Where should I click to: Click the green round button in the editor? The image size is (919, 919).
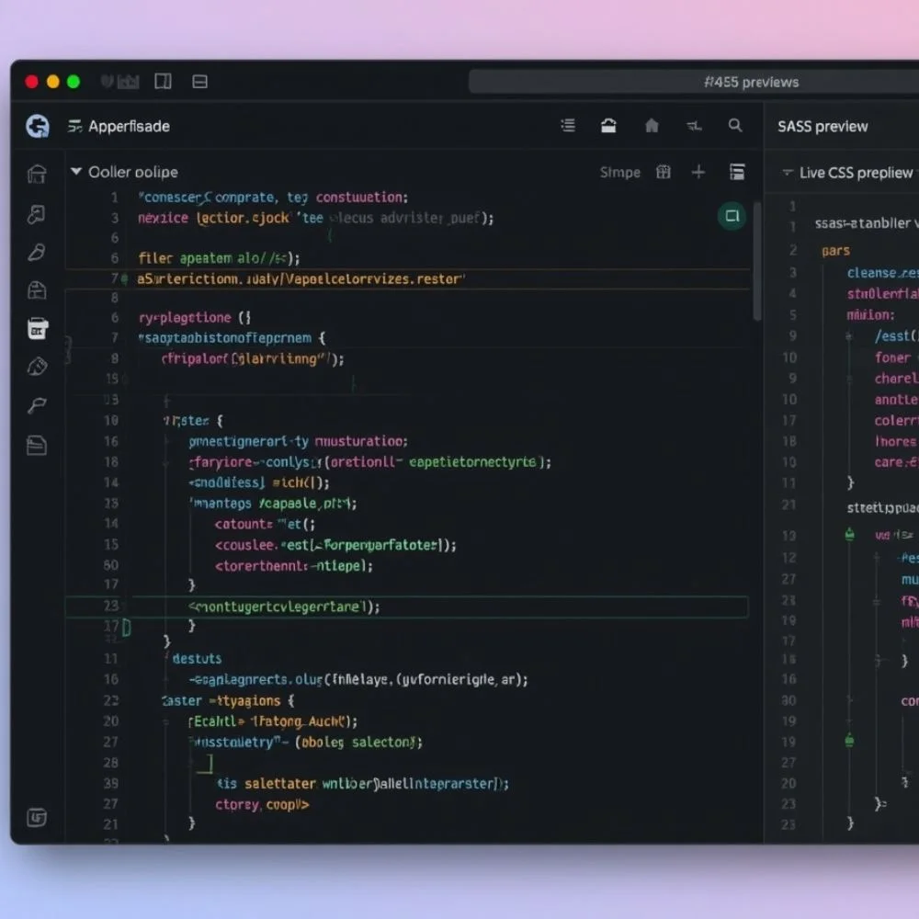pos(732,216)
